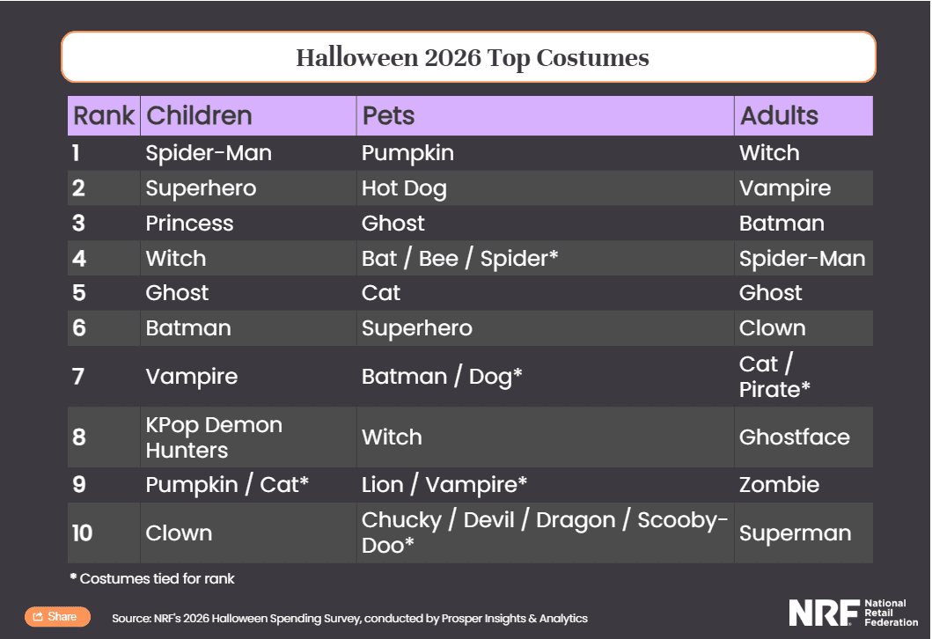
Task: Select the Pumpkin / Cat children cell
Action: tap(227, 485)
